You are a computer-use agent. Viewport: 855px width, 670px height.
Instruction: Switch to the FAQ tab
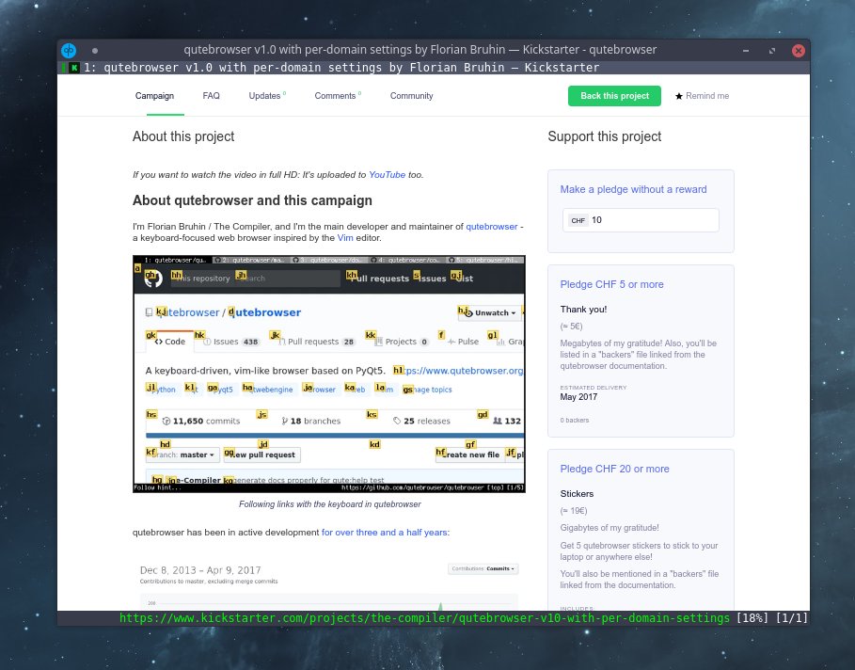click(x=211, y=96)
